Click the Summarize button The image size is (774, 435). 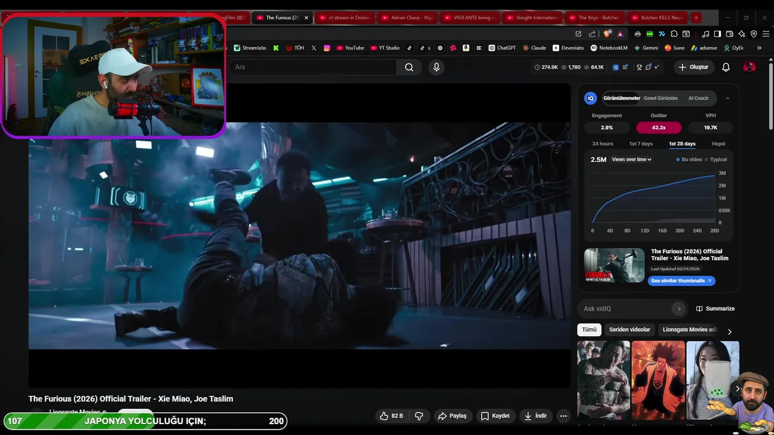point(715,309)
